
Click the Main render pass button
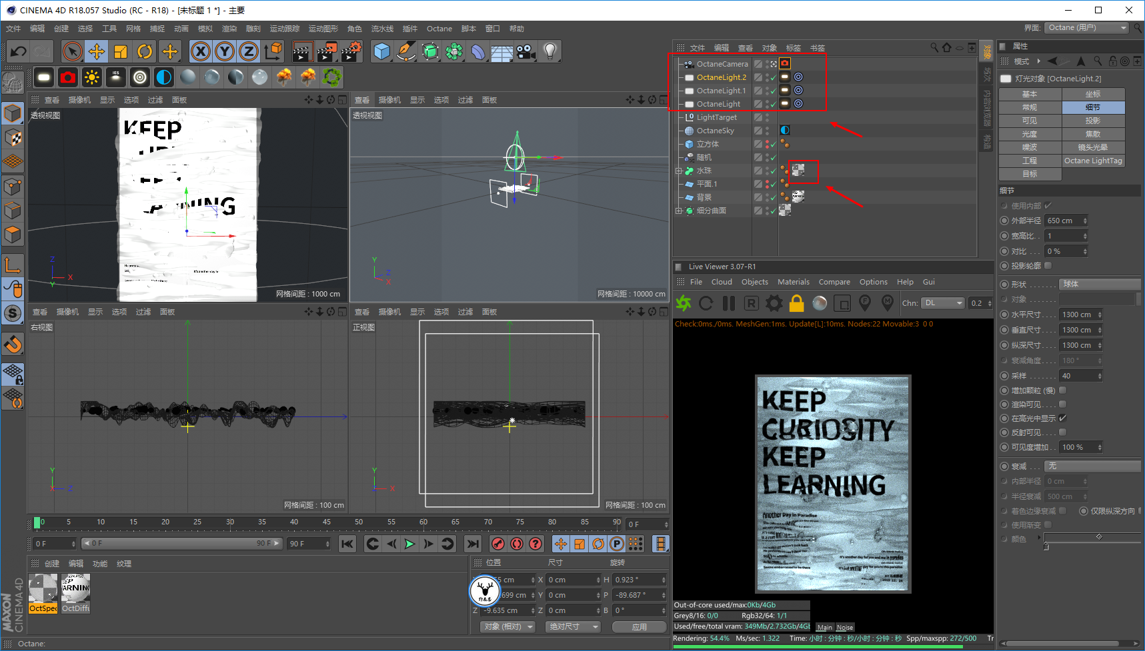(825, 628)
